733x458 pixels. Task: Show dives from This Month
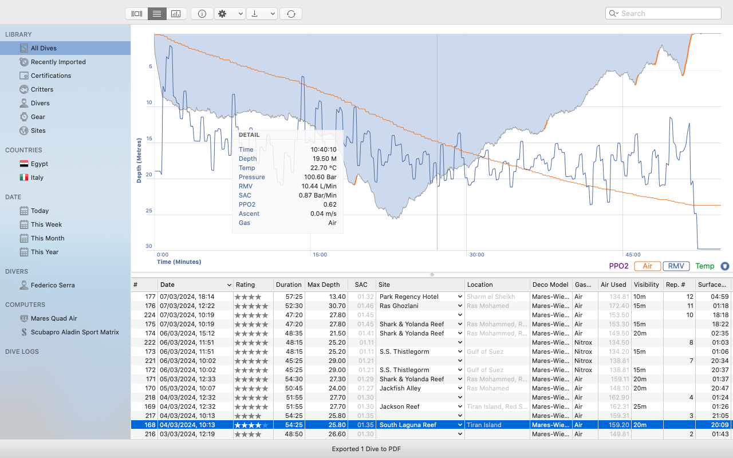(48, 238)
